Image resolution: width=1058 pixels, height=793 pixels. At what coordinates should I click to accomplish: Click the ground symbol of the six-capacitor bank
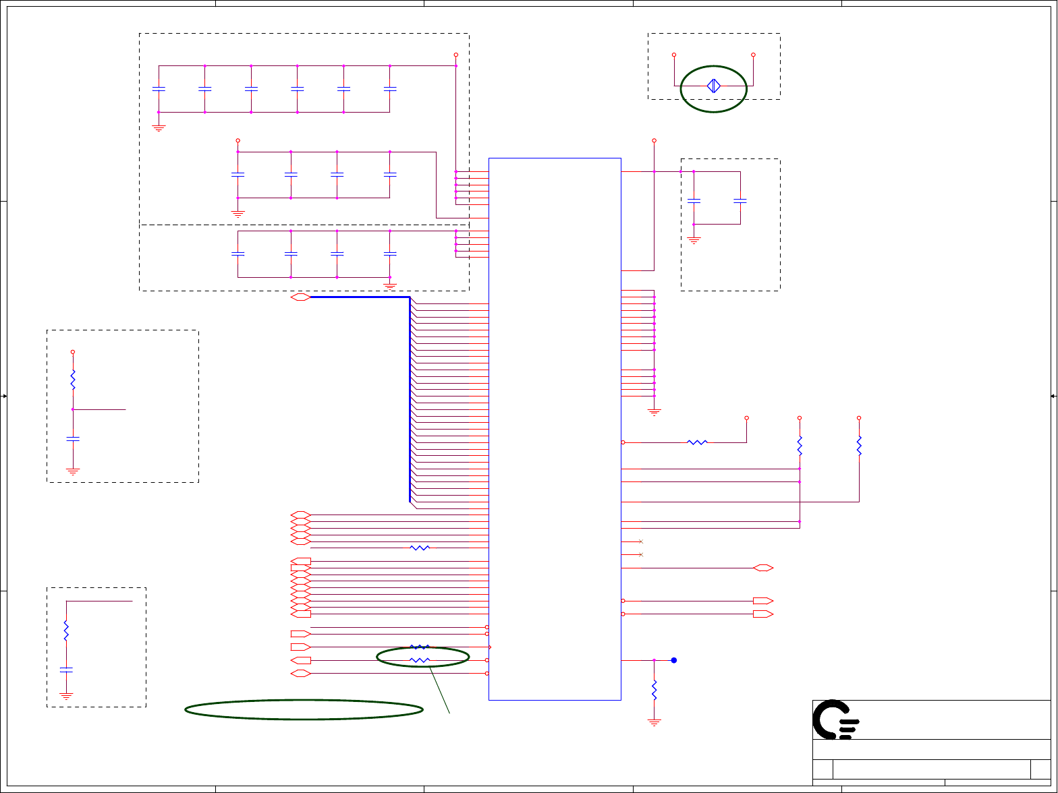coord(159,127)
